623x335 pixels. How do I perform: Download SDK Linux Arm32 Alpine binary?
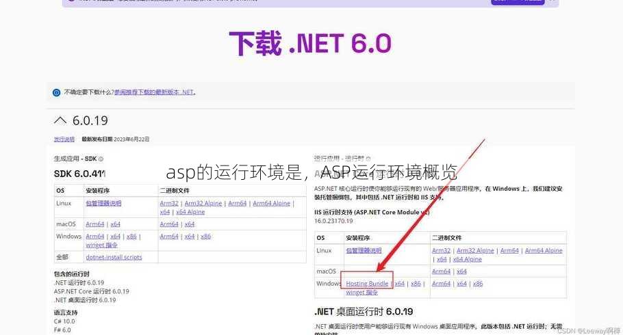tap(203, 203)
